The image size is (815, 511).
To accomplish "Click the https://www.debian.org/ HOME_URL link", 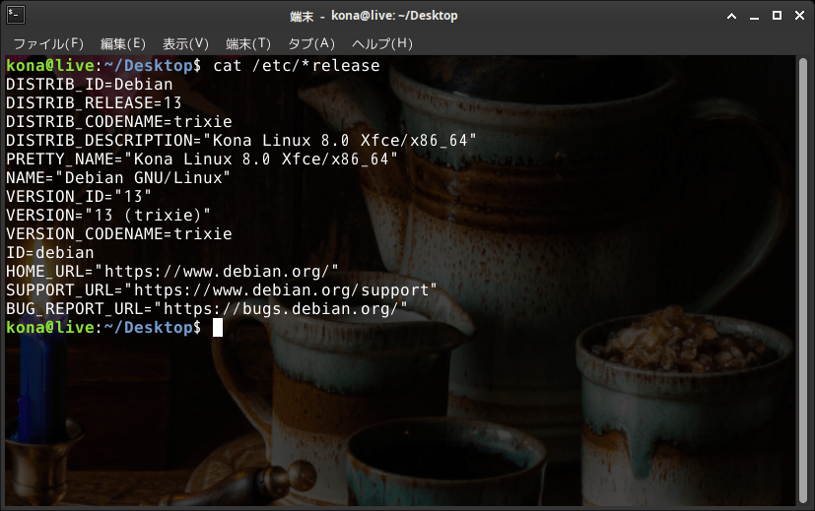I will point(221,272).
